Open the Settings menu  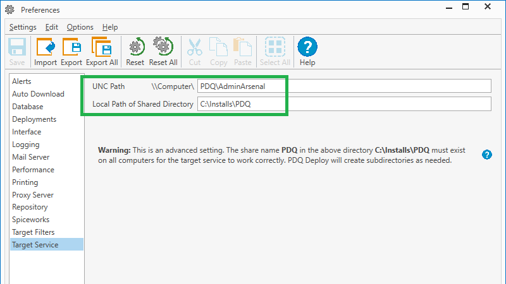pos(23,27)
